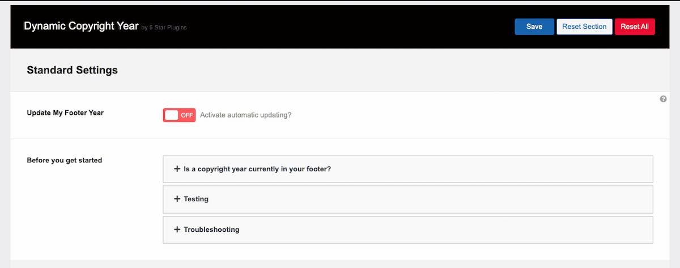Click the empty black header bar area
Screen dimensions: 680x268
coord(340,27)
